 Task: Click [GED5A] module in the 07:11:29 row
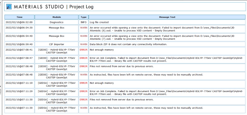click(x=57, y=93)
